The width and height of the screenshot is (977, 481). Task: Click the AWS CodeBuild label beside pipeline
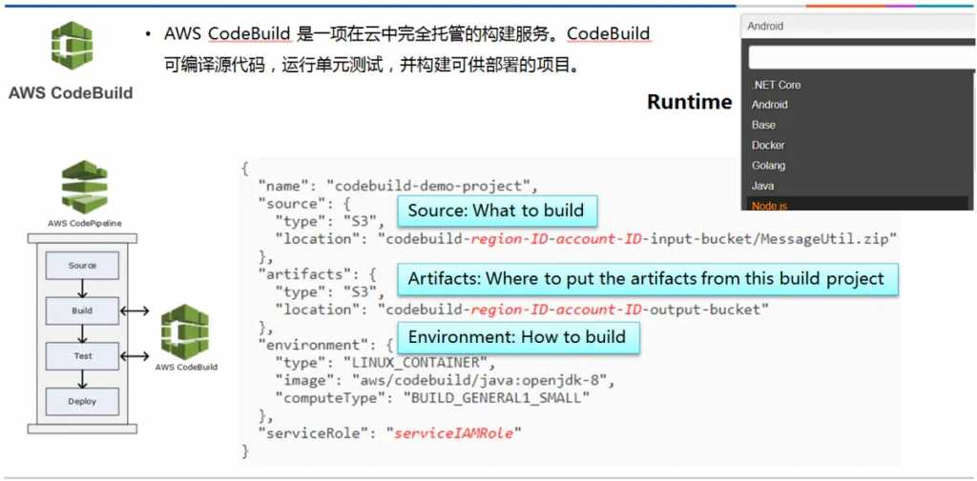pyautogui.click(x=186, y=367)
